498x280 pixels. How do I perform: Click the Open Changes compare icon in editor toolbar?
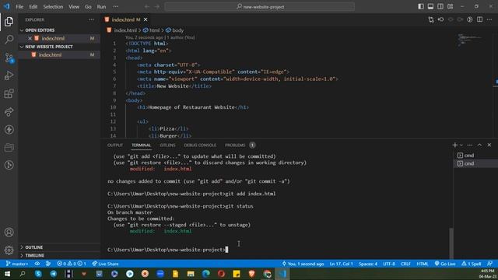[x=431, y=19]
